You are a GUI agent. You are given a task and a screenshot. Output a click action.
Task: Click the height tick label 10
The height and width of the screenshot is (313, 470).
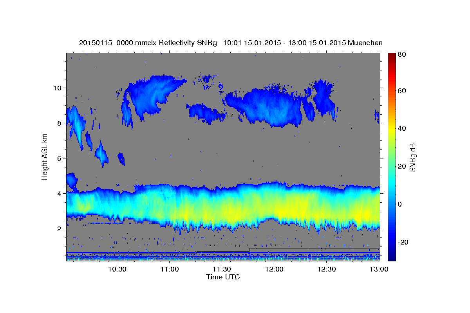click(x=57, y=88)
